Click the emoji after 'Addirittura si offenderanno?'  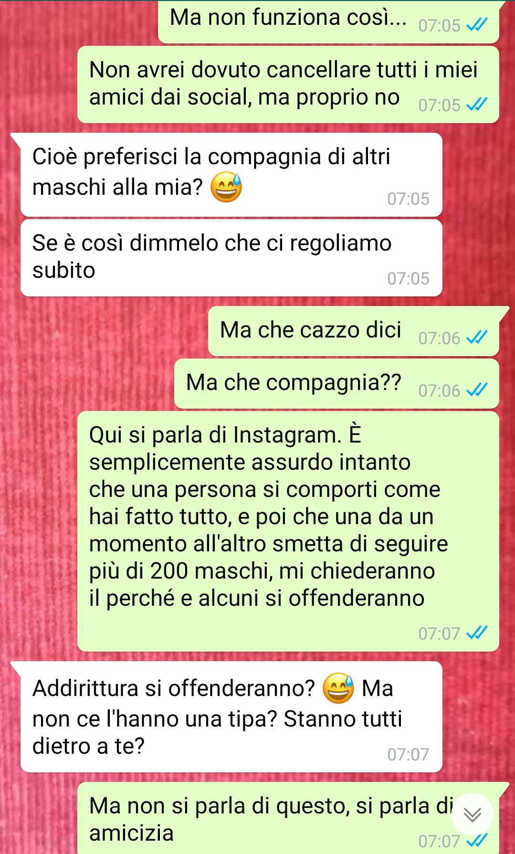[x=339, y=688]
